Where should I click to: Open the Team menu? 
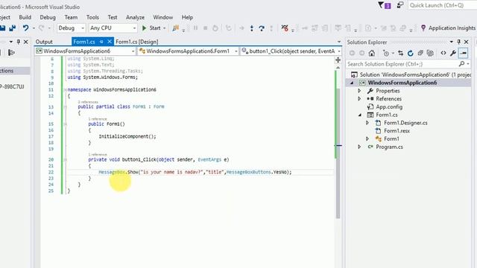tap(71, 17)
